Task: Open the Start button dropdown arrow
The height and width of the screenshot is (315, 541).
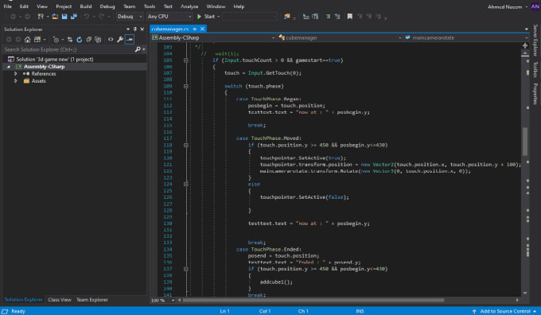Action: 219,16
